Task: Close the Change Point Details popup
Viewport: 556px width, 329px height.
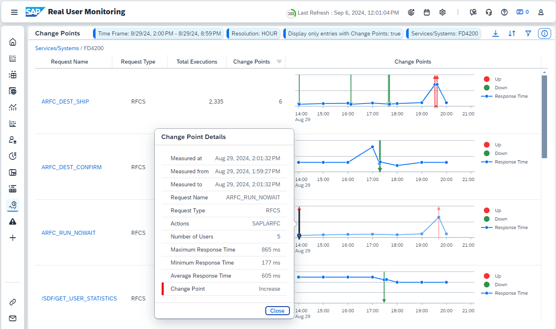Action: click(277, 311)
